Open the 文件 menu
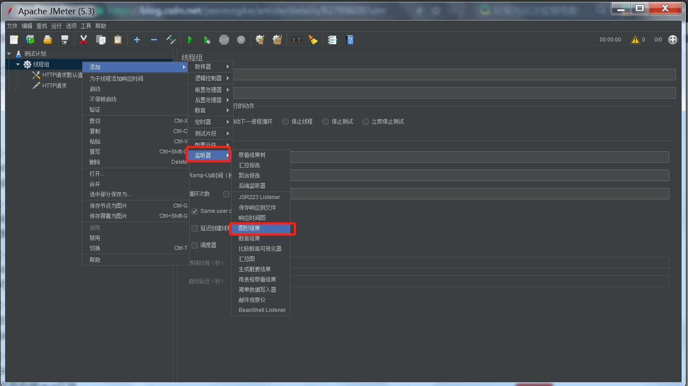688x386 pixels. pyautogui.click(x=13, y=26)
